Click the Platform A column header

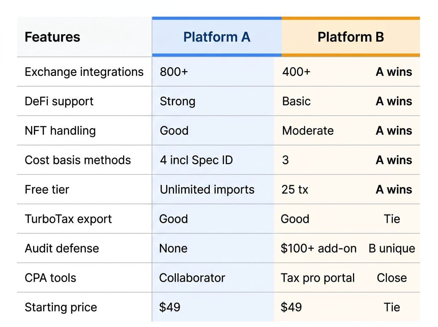pyautogui.click(x=217, y=37)
